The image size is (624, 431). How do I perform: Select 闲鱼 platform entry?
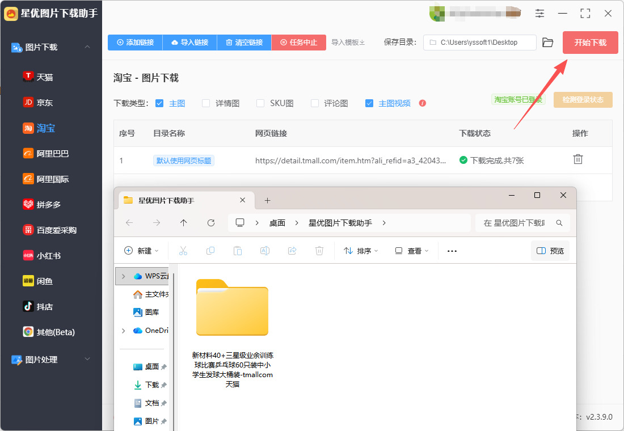click(x=38, y=281)
